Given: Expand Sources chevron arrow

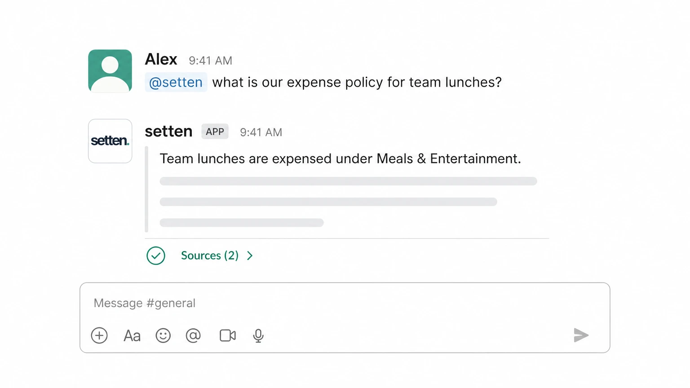Looking at the screenshot, I should click(x=250, y=256).
